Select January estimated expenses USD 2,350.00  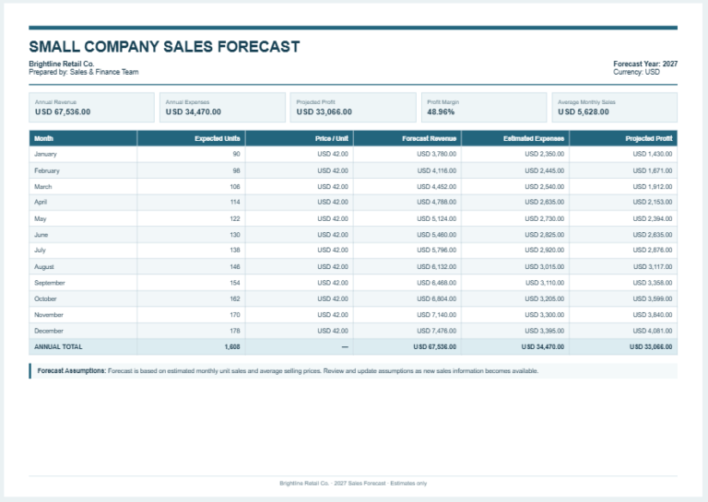pyautogui.click(x=545, y=154)
